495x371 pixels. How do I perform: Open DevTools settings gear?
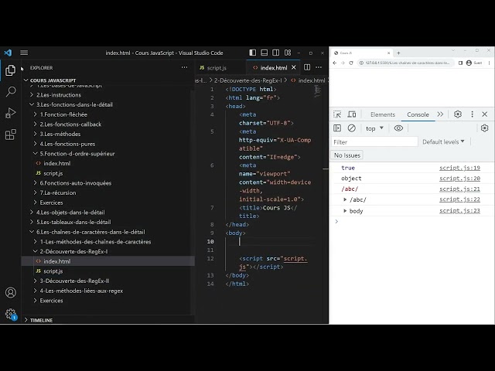pyautogui.click(x=458, y=114)
